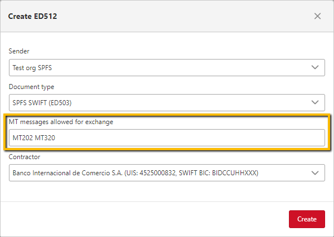Click empty space inside MT messages field
334x237 pixels.
(x=190, y=137)
